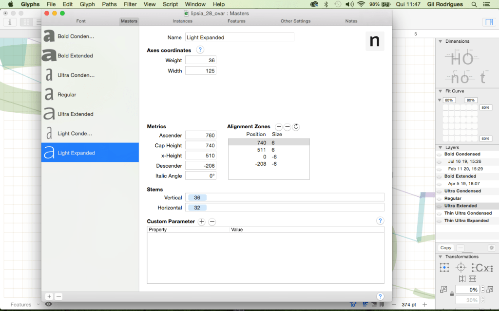This screenshot has height=311, width=499.
Task: Add a new alignment zone
Action: pos(279,127)
